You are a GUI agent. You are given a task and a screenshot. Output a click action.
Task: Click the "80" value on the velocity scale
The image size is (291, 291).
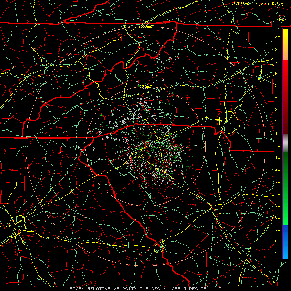coord(278,50)
